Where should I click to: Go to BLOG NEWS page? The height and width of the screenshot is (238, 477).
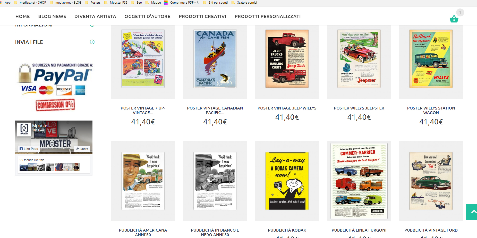pyautogui.click(x=52, y=16)
